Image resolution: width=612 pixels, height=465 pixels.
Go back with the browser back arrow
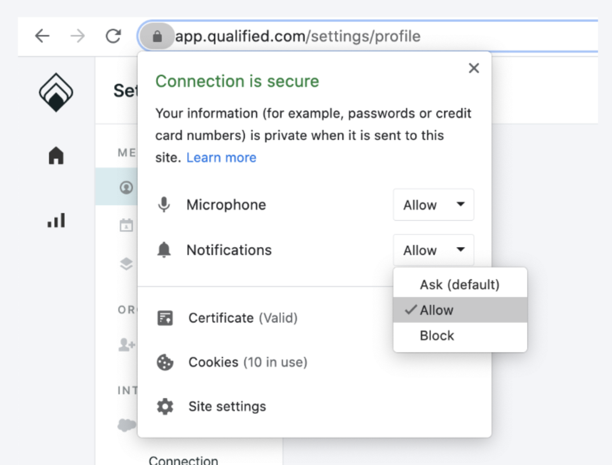pos(42,36)
